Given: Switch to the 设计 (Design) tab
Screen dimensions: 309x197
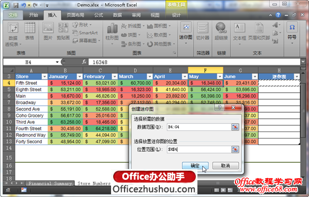Looking at the screenshot, I should point(176,15).
